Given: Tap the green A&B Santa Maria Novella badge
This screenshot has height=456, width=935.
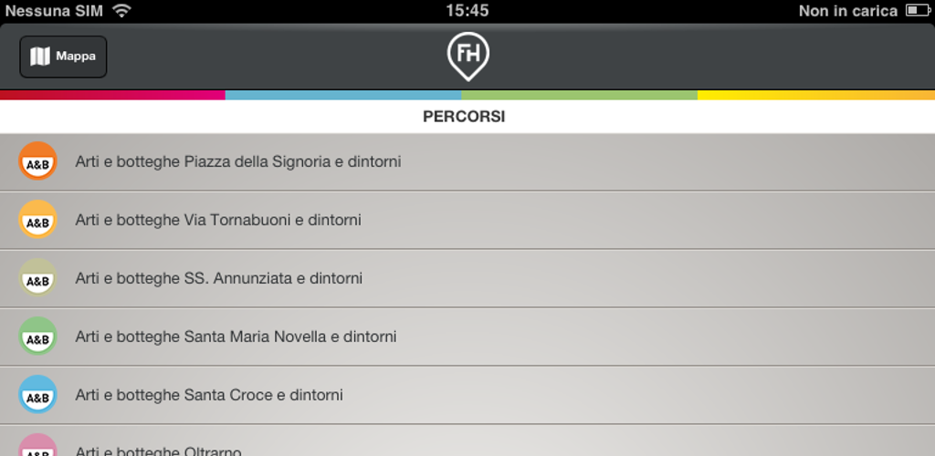Looking at the screenshot, I should (x=37, y=337).
